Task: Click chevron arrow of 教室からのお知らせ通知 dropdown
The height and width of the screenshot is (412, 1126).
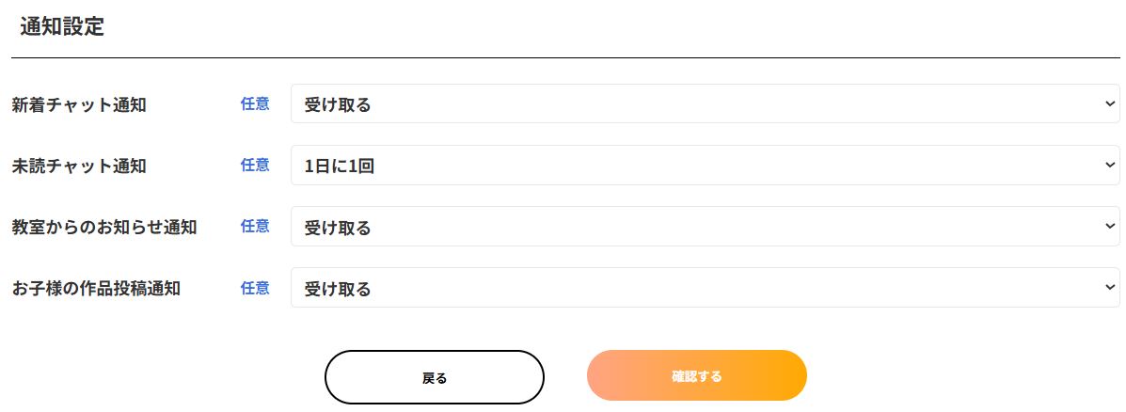Action: coord(1109,227)
